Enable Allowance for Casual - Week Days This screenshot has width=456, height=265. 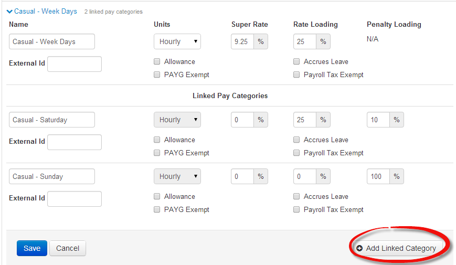click(157, 61)
